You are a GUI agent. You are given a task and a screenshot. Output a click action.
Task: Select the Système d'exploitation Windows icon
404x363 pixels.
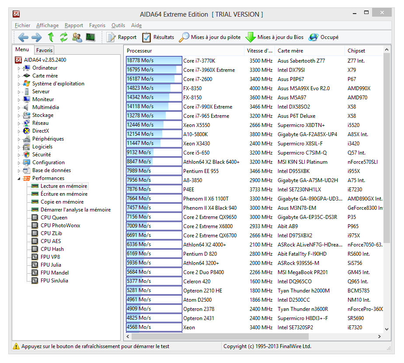click(26, 84)
